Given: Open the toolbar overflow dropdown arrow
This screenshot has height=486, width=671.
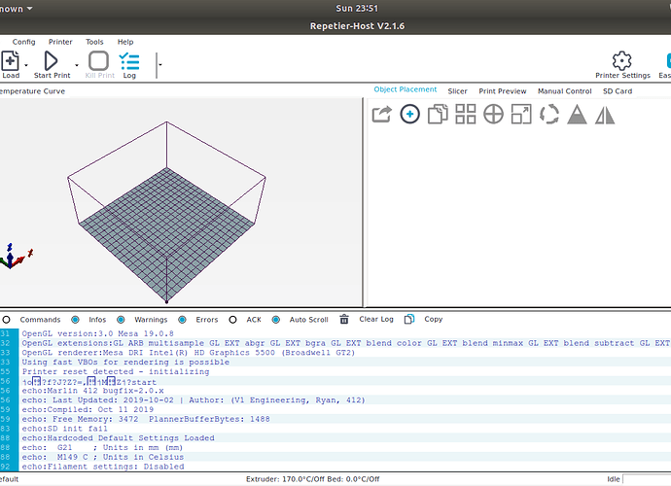Looking at the screenshot, I should (160, 65).
